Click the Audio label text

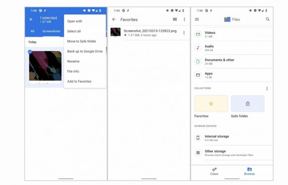click(209, 46)
